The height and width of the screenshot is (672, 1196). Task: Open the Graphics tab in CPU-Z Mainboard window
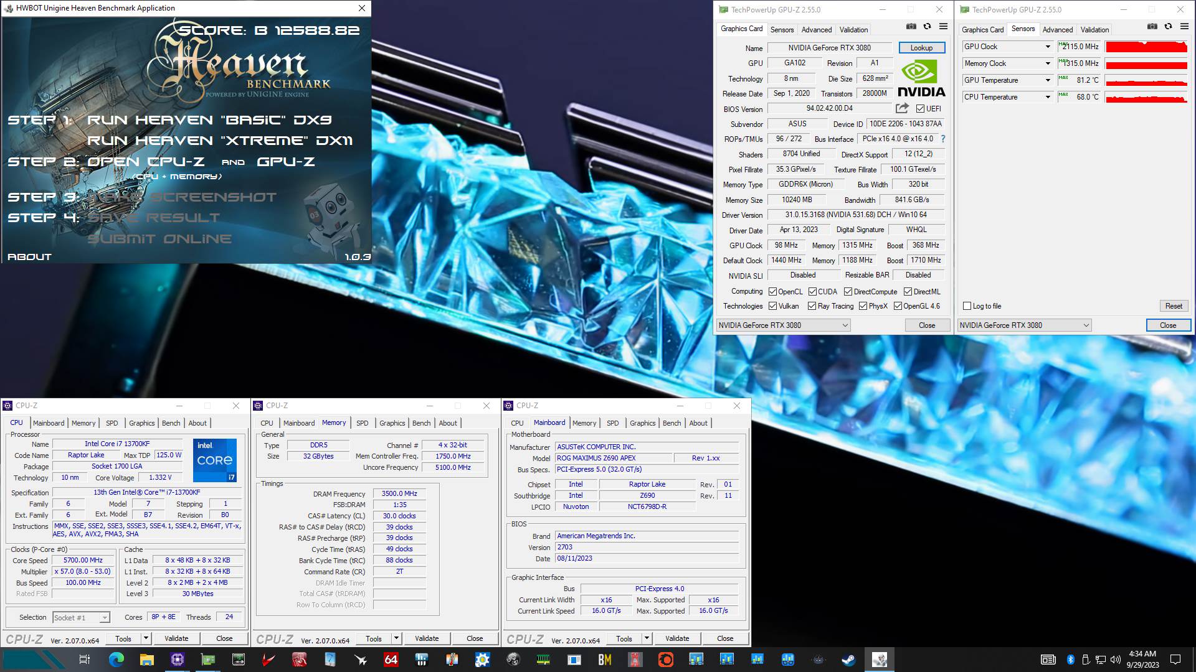pos(642,423)
